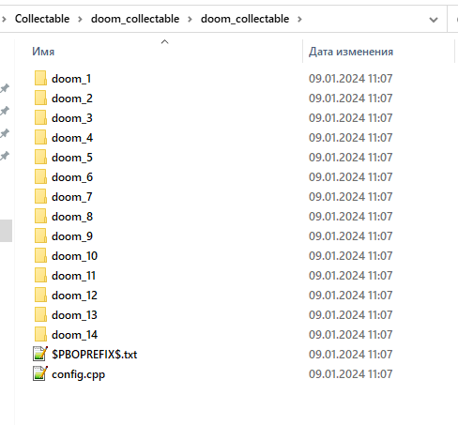The width and height of the screenshot is (458, 425).
Task: Select the doom_5 folder name
Action: [72, 158]
